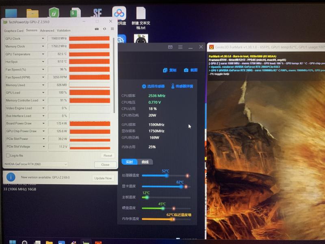Image resolution: width=325 pixels, height=244 pixels.
Task: Click 复制 copy icon in monitor window
Action: pyautogui.click(x=165, y=70)
